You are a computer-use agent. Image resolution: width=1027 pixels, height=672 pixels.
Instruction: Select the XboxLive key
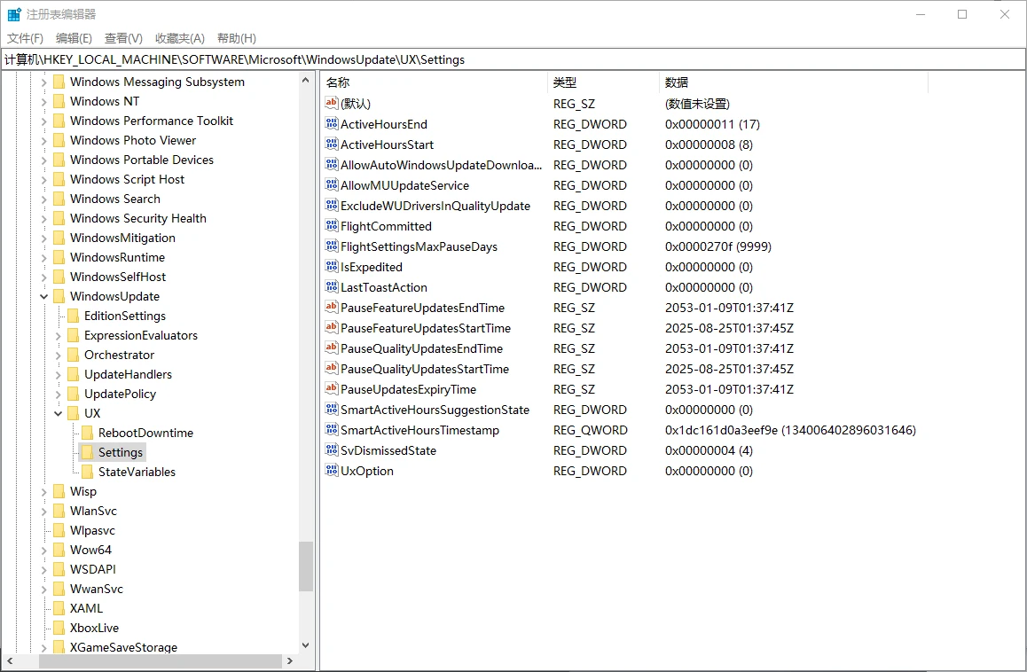point(94,628)
